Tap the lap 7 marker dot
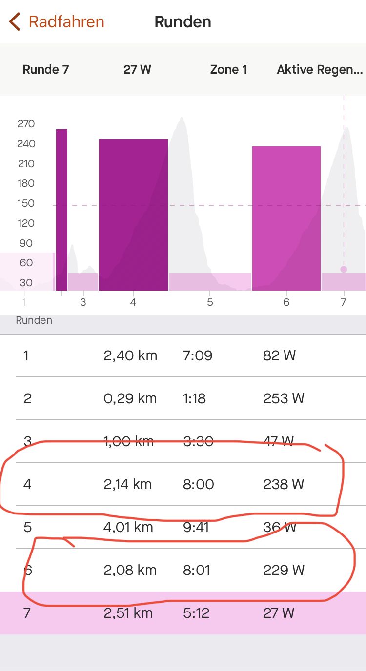 click(344, 269)
